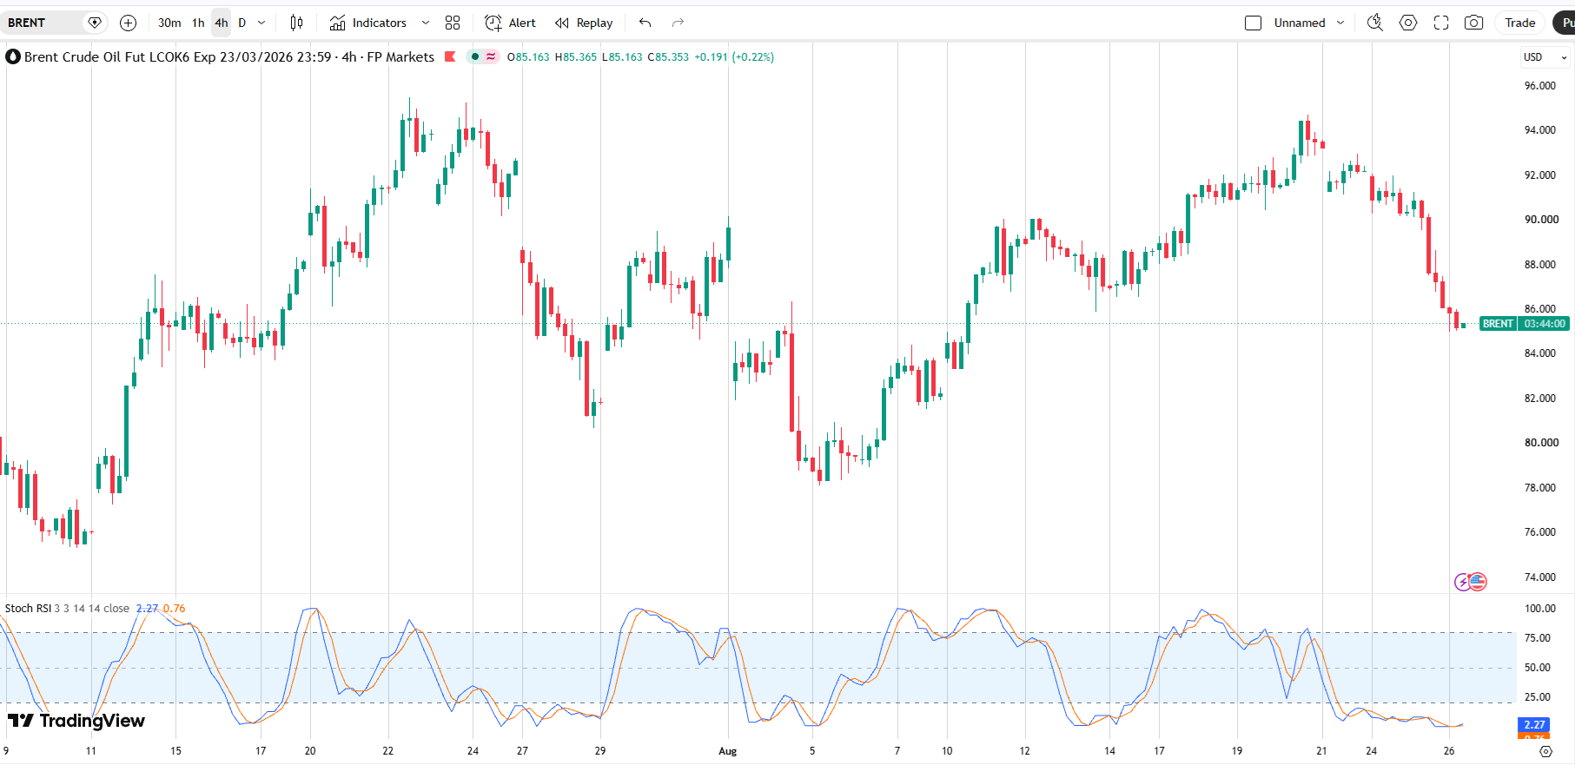1575x765 pixels.
Task: Expand the timeframe interval dropdown
Action: pyautogui.click(x=261, y=23)
